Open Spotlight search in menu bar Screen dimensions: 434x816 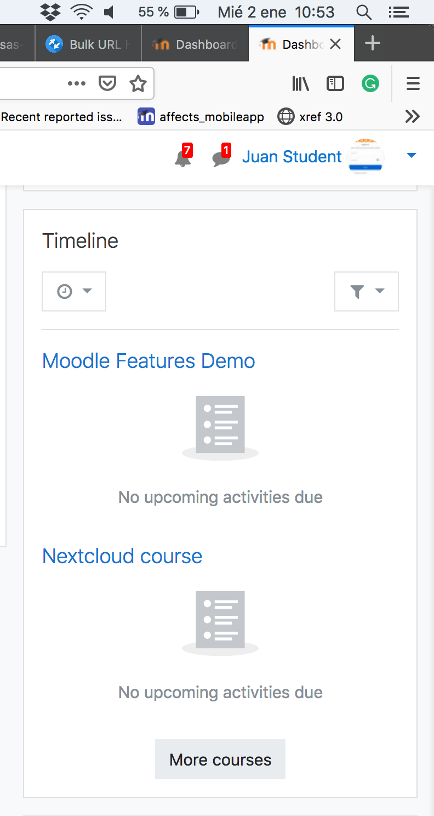click(363, 12)
